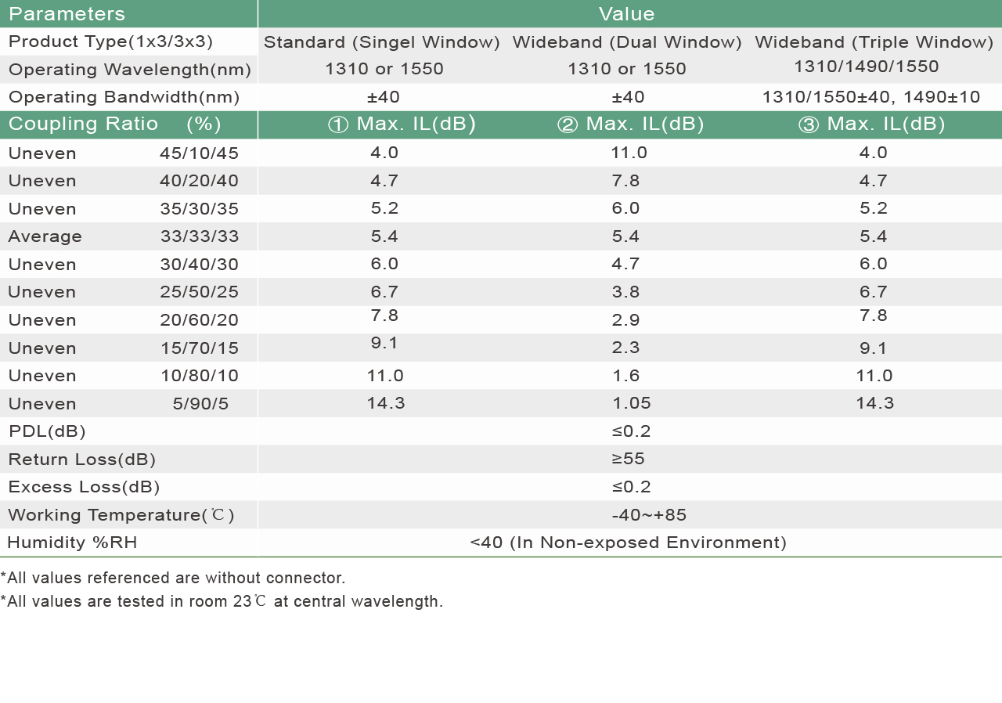
Task: Click the note about room 23℃ testing
Action: (x=222, y=601)
